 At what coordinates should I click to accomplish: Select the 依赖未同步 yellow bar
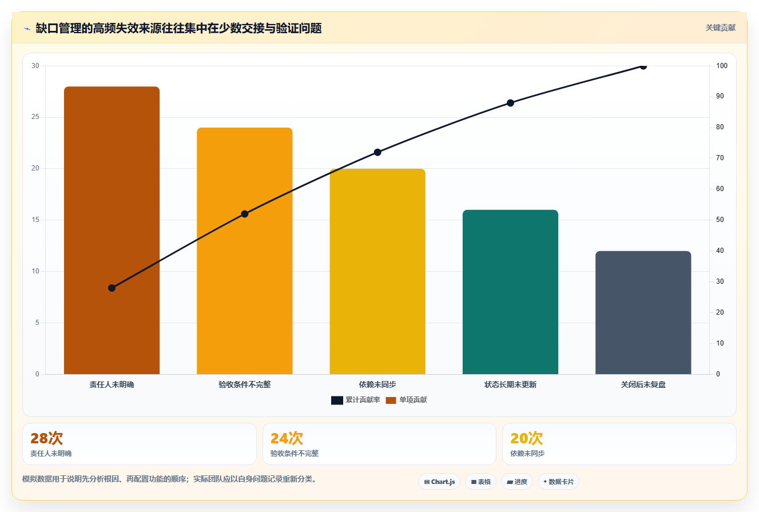tap(377, 272)
